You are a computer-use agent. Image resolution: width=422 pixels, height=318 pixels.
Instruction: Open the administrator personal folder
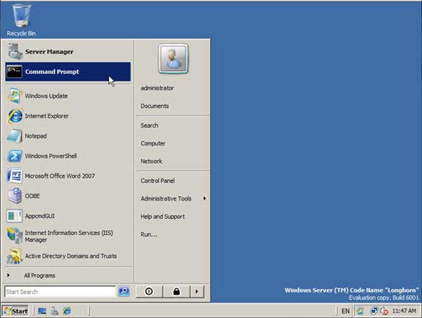(172, 88)
